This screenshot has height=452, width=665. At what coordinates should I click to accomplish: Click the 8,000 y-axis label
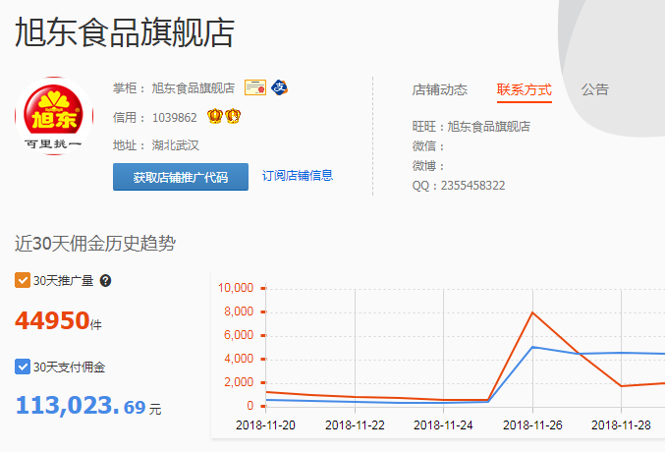pos(239,311)
